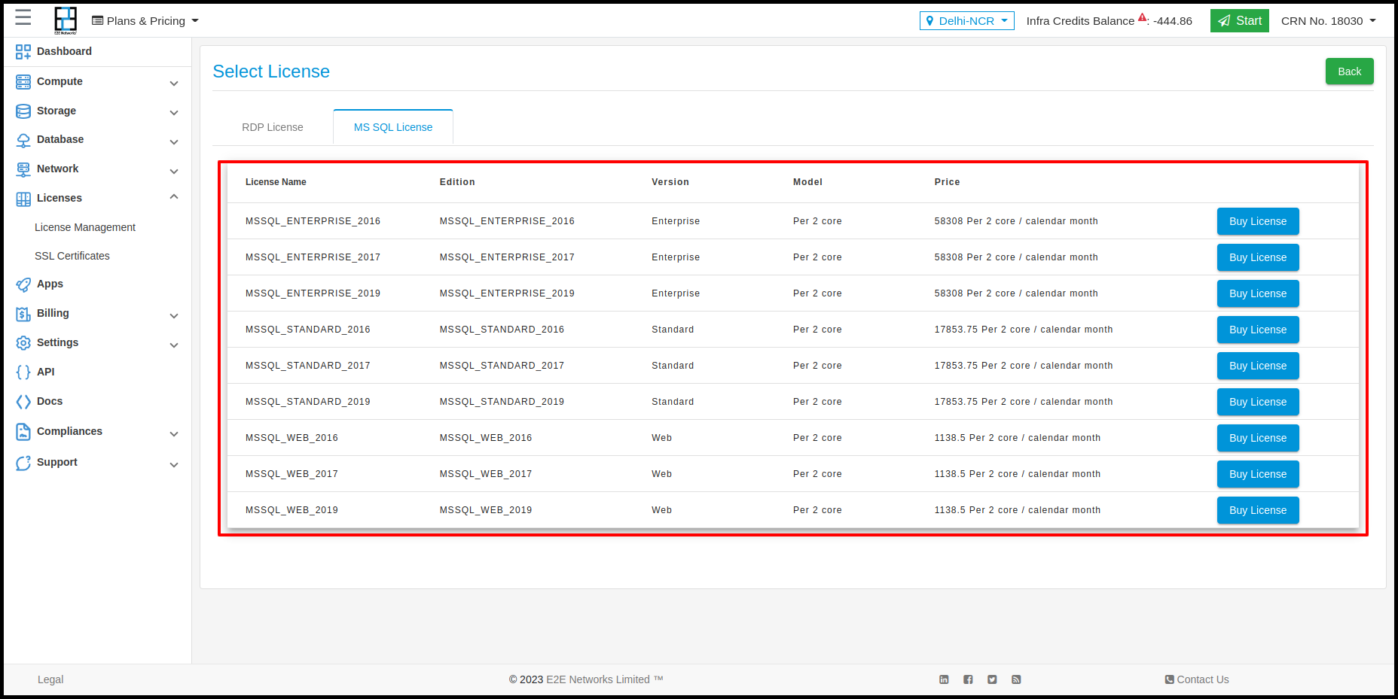
Task: Click the Infra Credits warning icon
Action: (x=1142, y=17)
